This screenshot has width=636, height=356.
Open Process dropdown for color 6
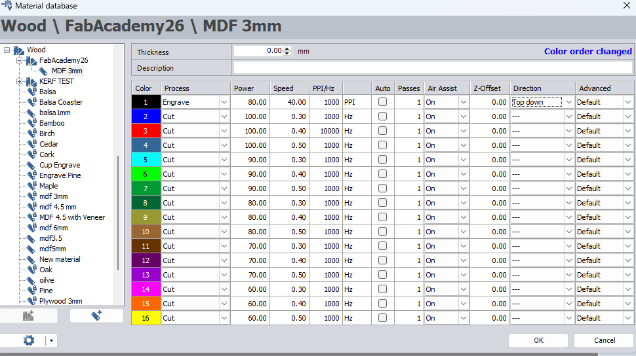tap(224, 174)
